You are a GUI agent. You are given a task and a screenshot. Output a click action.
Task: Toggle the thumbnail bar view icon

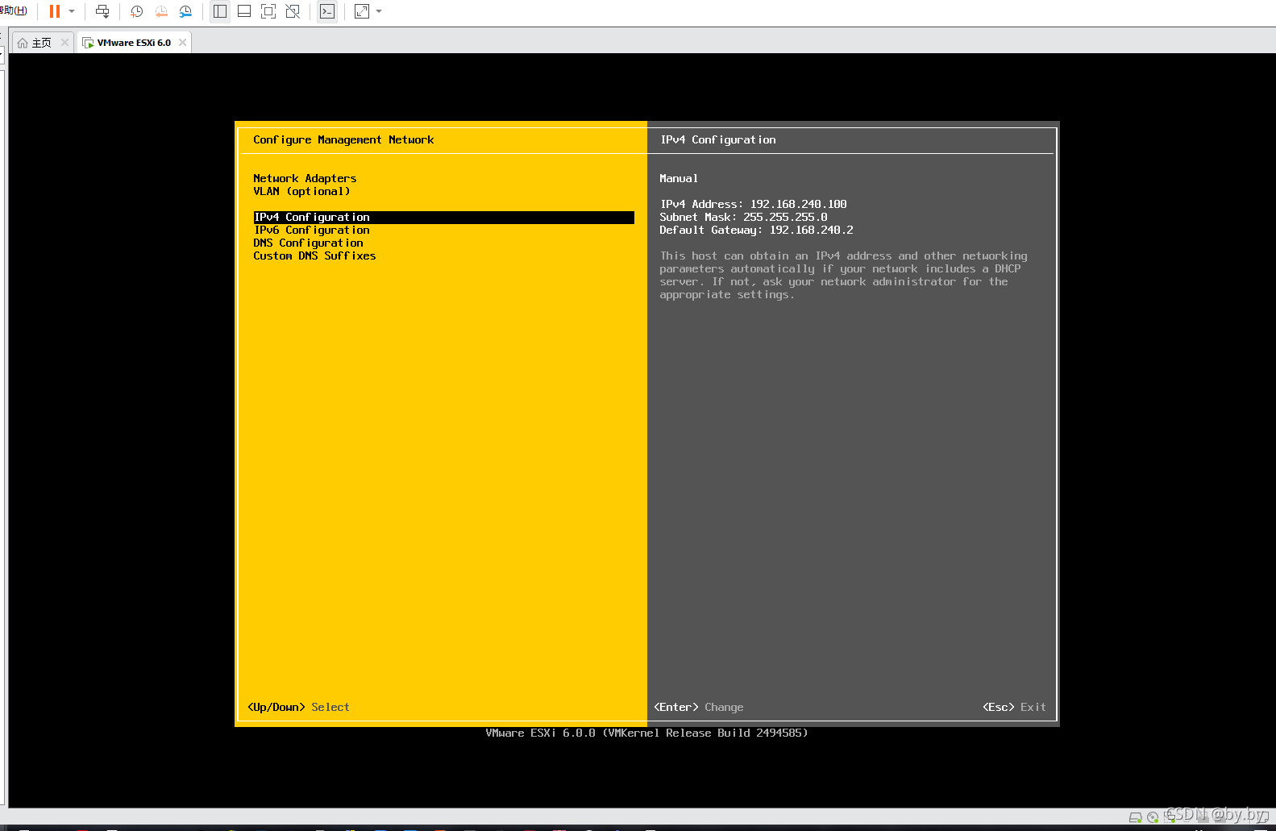tap(244, 11)
